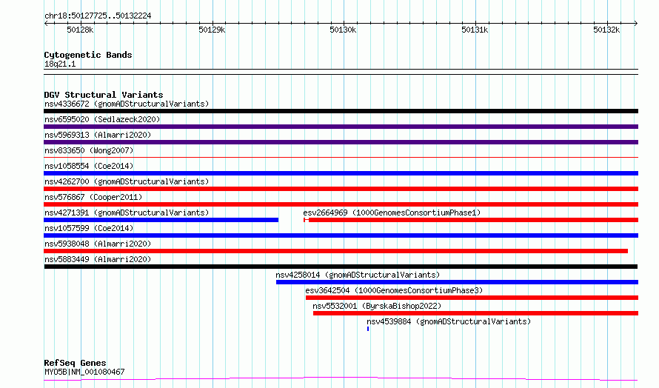Click nsv4271391 gnomADStructuralVariants label
The height and width of the screenshot is (388, 659).
coord(127,213)
